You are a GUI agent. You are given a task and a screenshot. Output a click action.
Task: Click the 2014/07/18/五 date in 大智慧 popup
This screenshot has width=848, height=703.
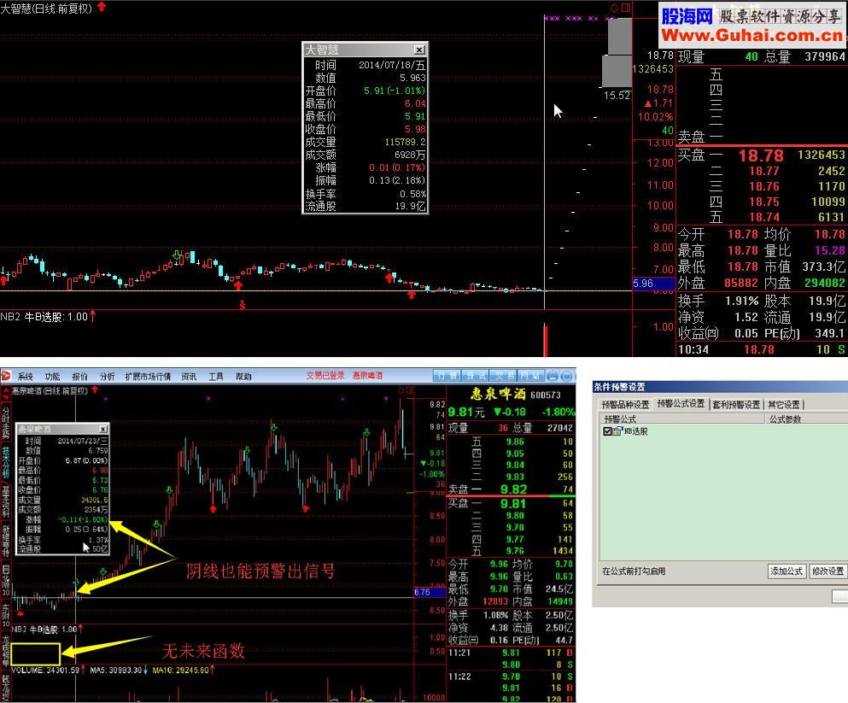392,65
